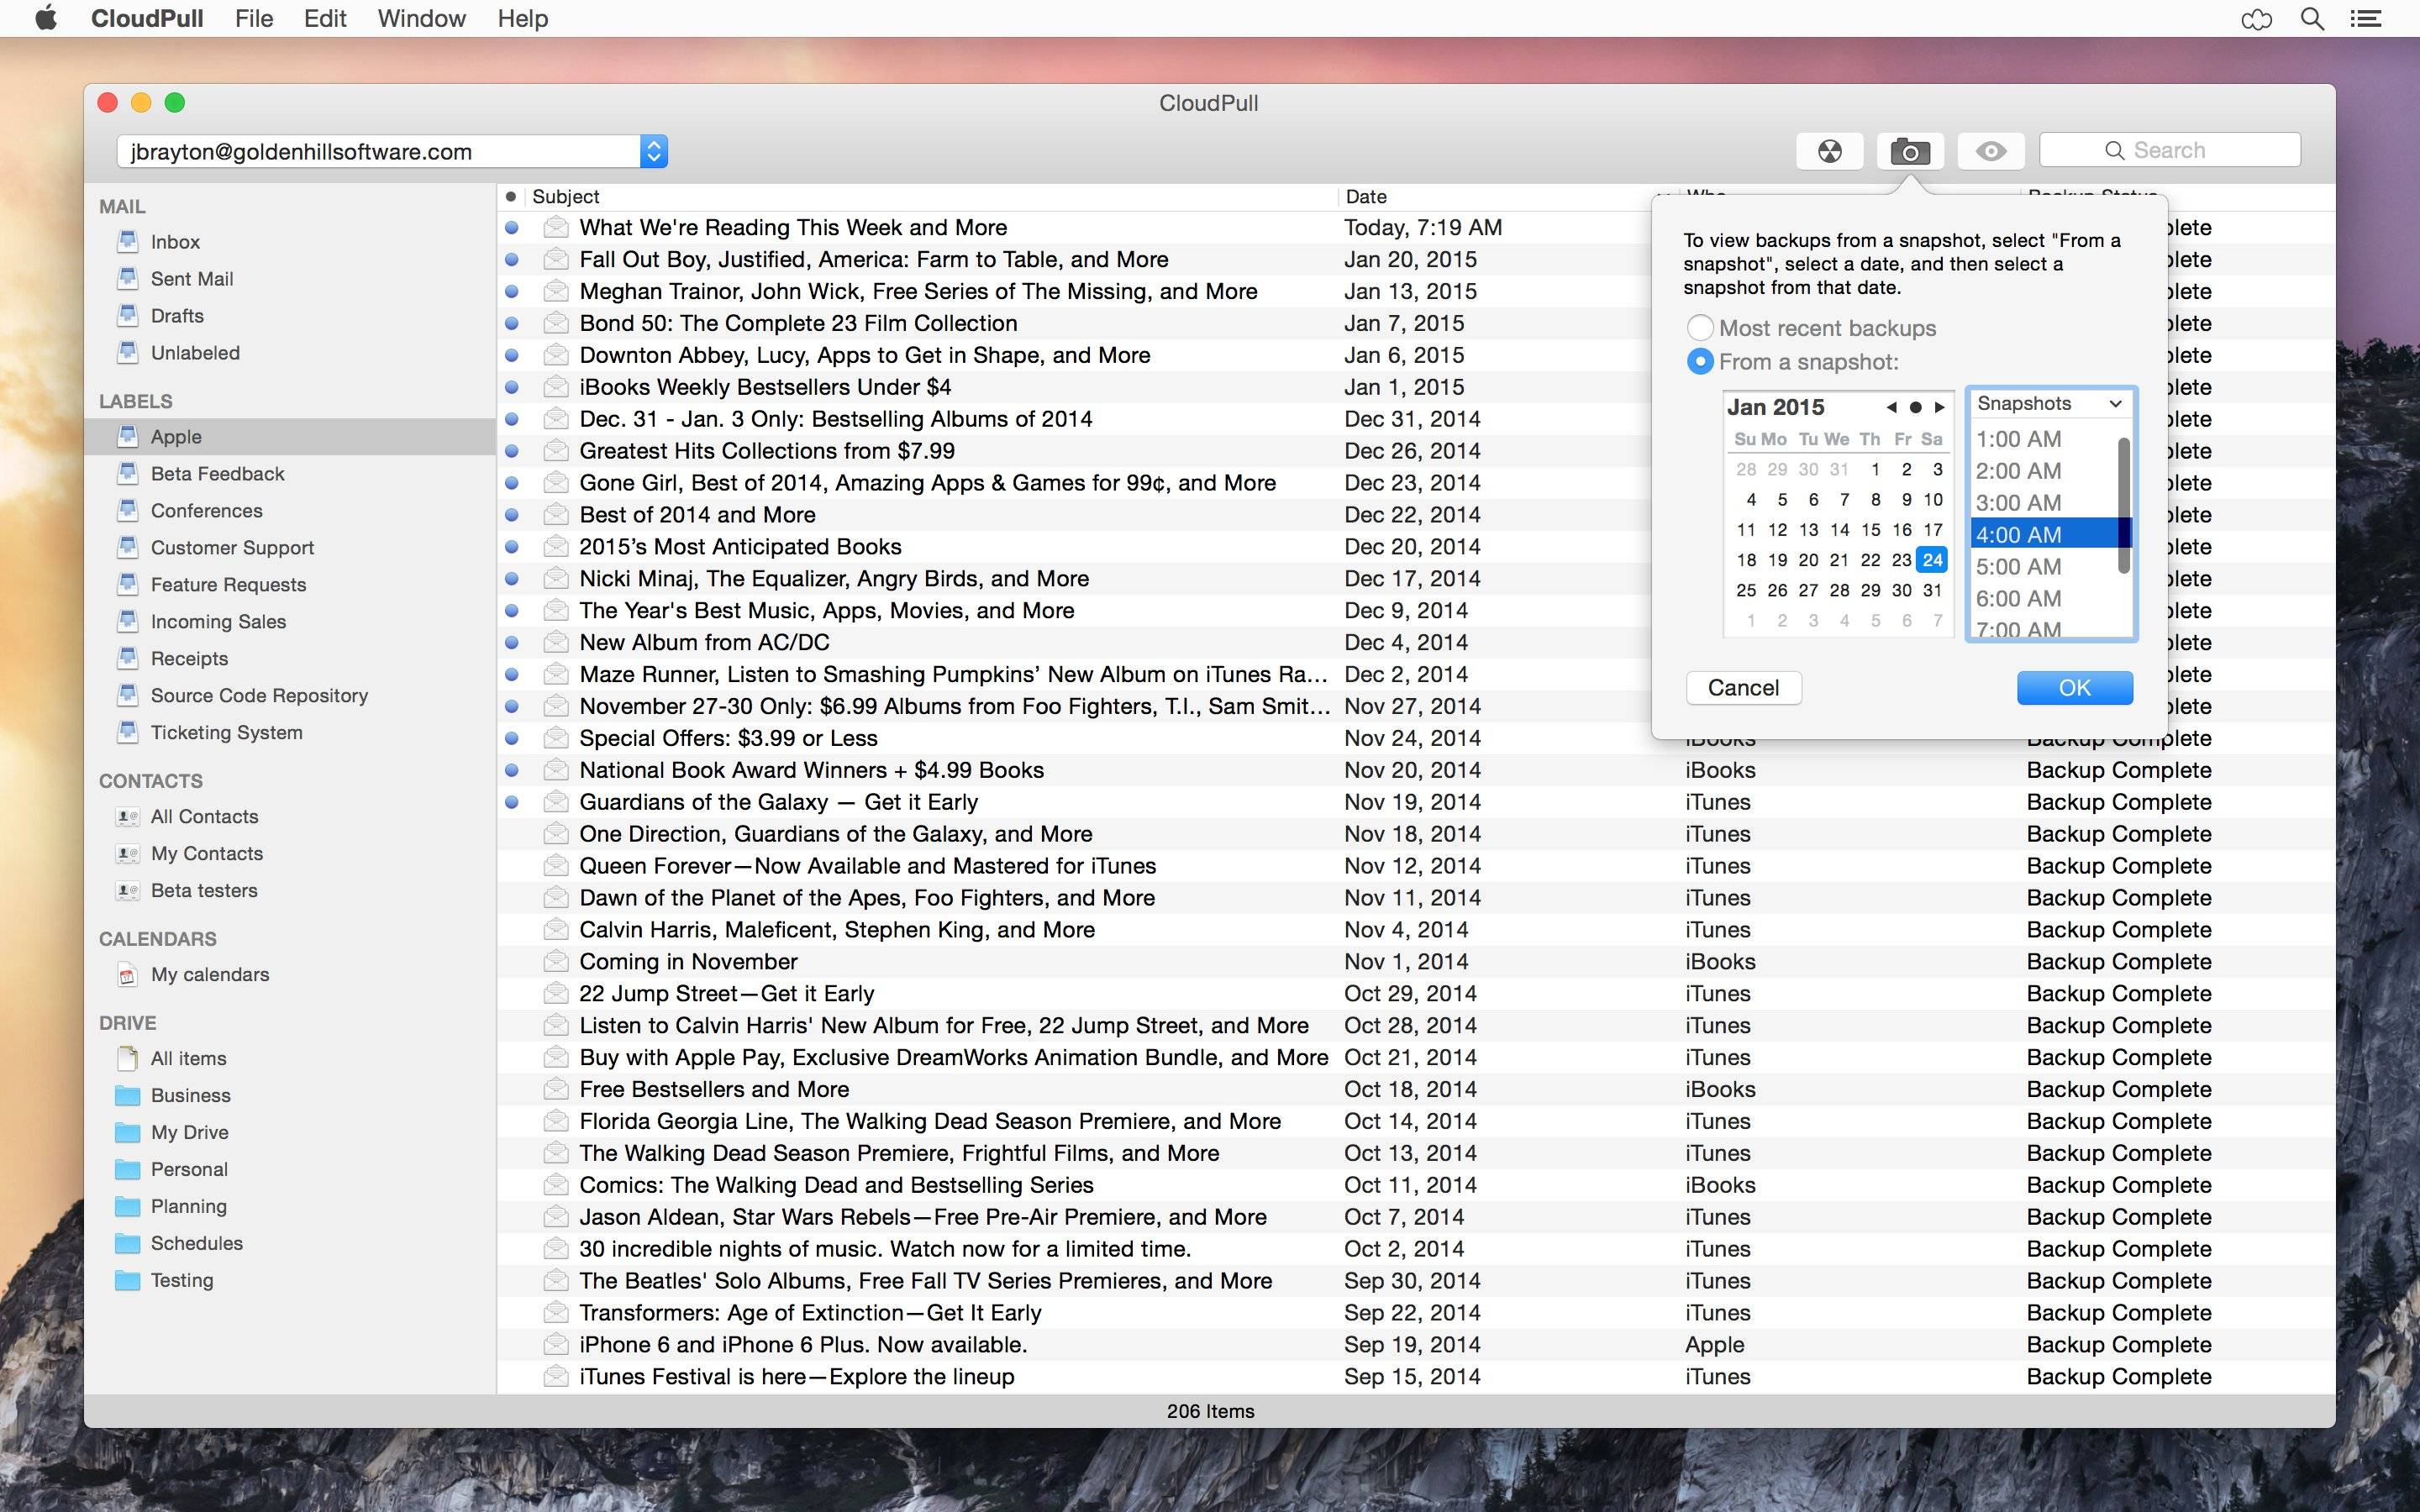Select the Receipts label icon
This screenshot has height=1512, width=2420.
tap(127, 658)
